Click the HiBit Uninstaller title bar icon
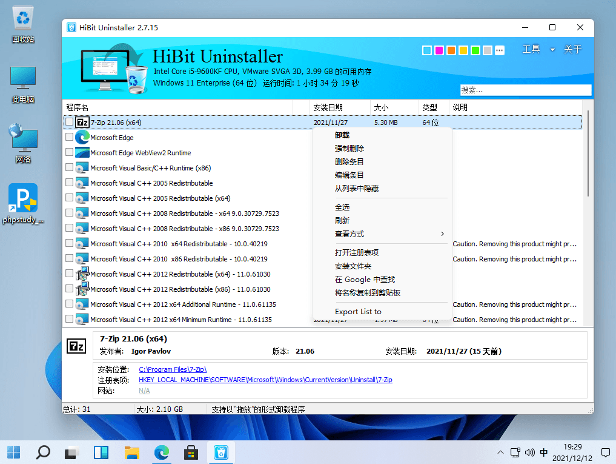Viewport: 616px width, 464px height. pos(71,27)
